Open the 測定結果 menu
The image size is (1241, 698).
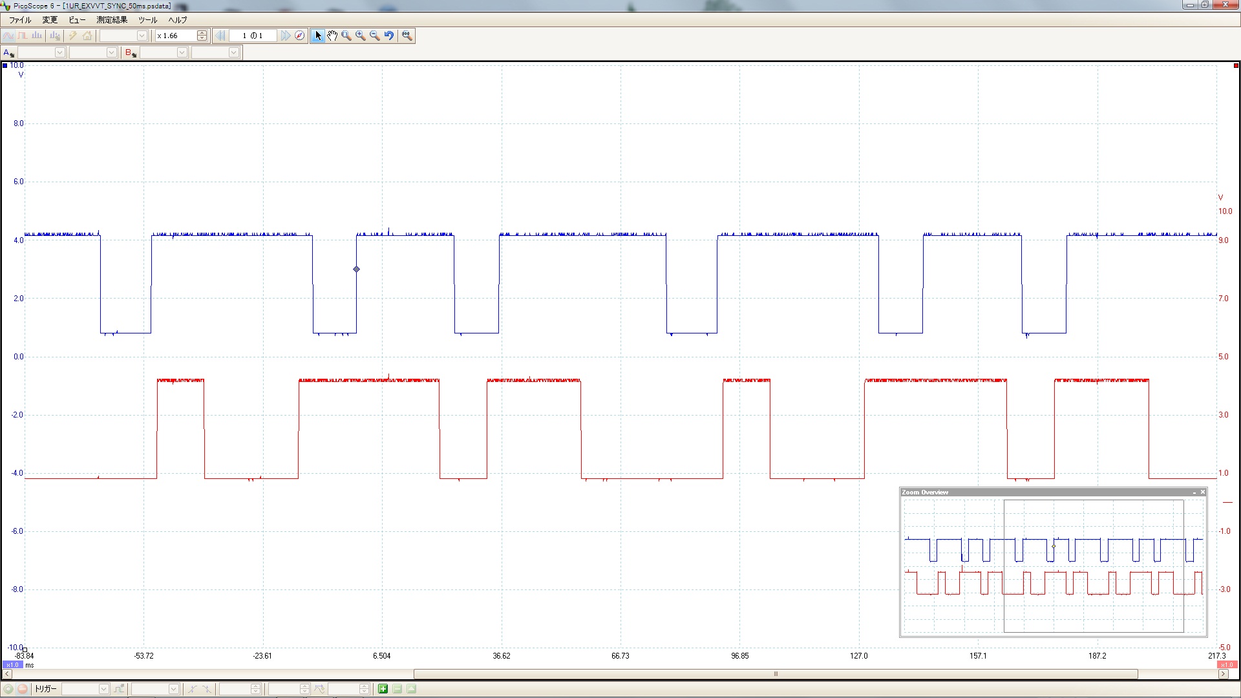(112, 20)
